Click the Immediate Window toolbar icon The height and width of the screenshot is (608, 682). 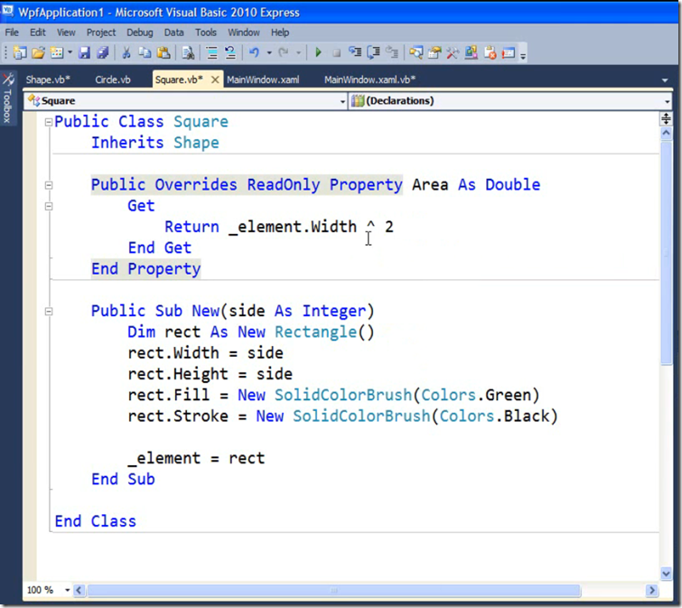[x=508, y=52]
